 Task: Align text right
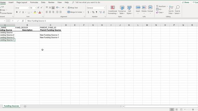pos(53,12)
